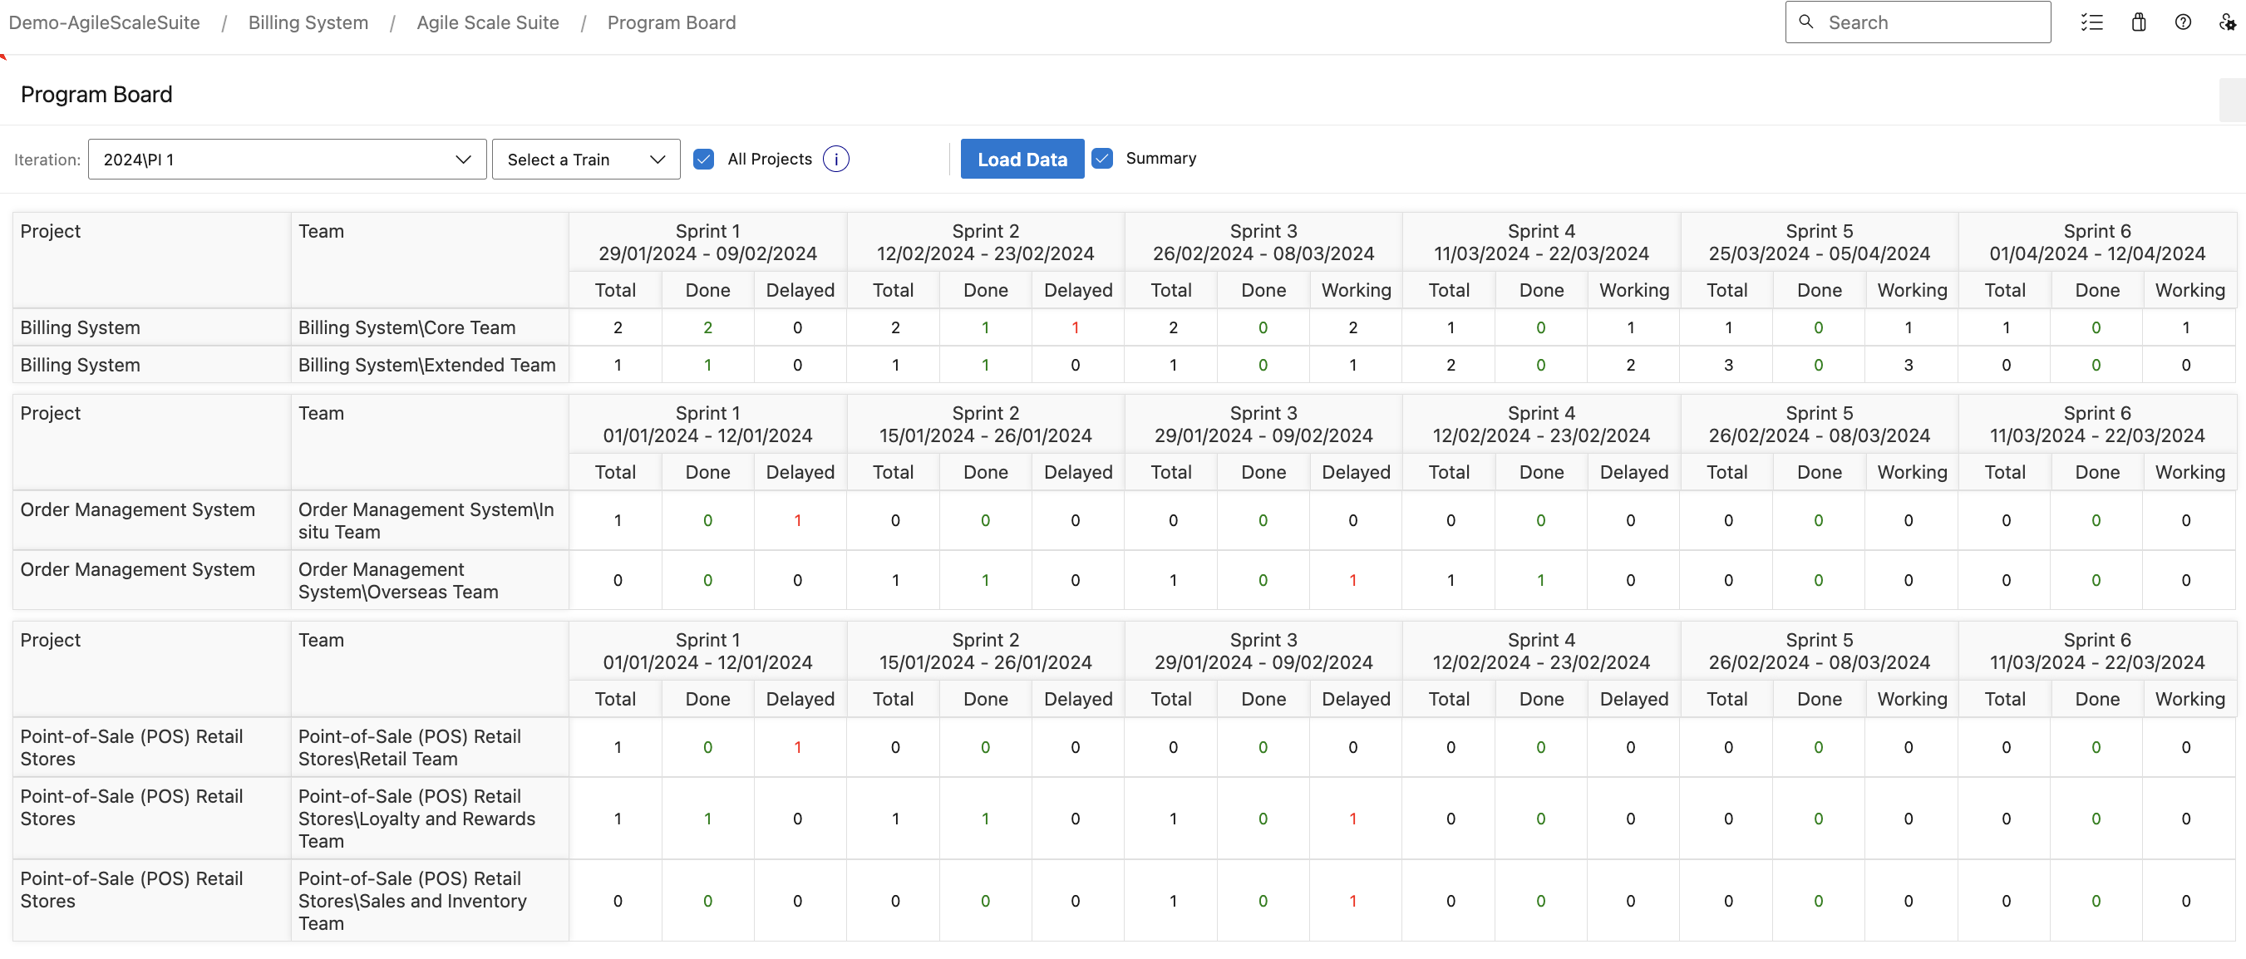Click the info icon next to All Projects
Screen dimensions: 2246x959
[x=836, y=159]
